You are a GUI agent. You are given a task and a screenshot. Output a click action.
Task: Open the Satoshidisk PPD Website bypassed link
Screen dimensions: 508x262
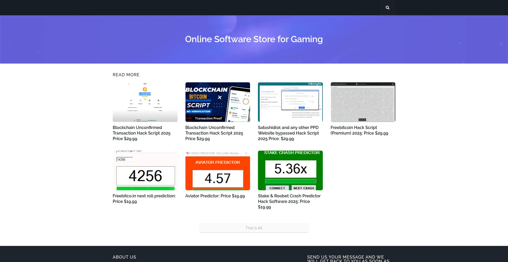pyautogui.click(x=288, y=133)
